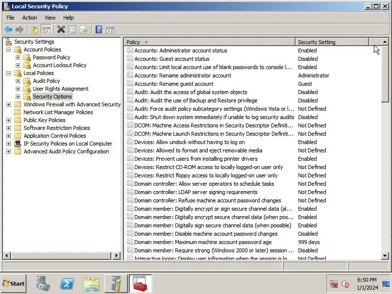Image resolution: width=392 pixels, height=294 pixels.
Task: Collapse the Account Policies node
Action: [x=8, y=49]
